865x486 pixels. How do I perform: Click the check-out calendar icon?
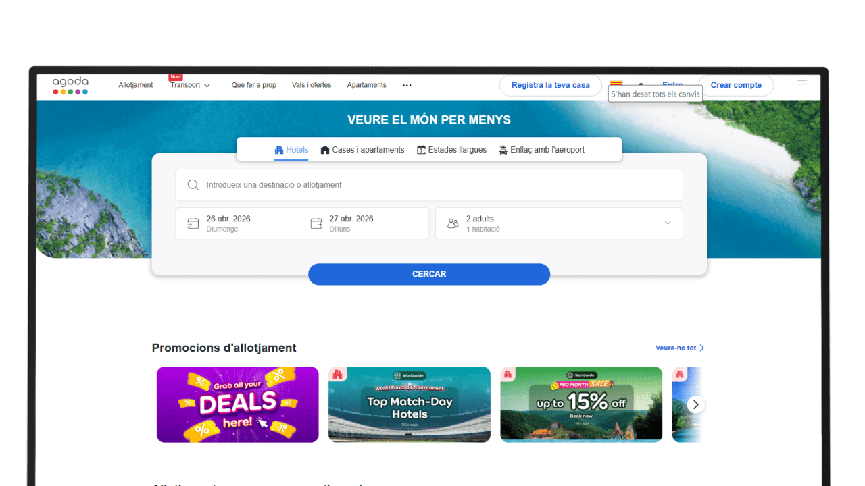click(316, 223)
